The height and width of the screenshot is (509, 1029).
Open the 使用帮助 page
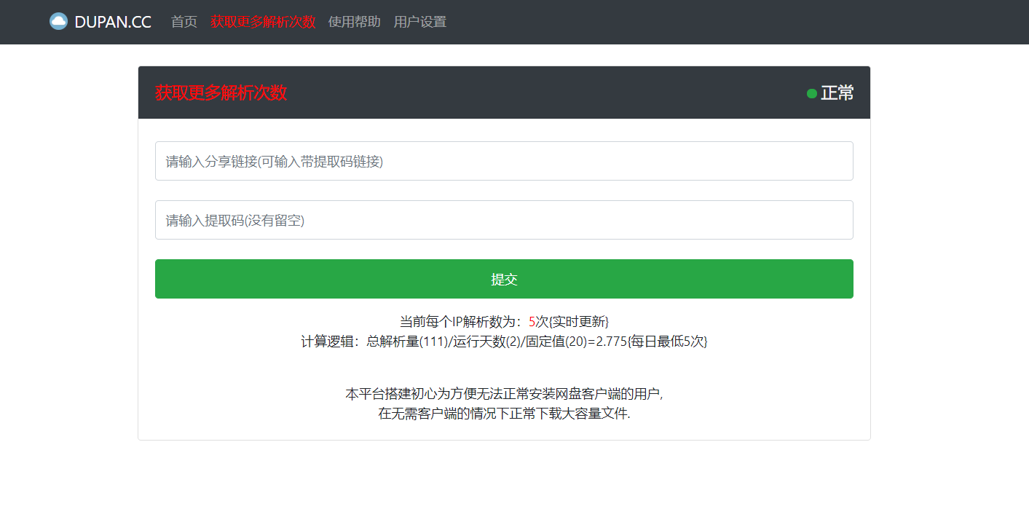[355, 21]
